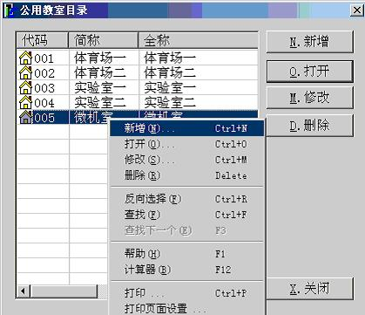Open 计算器 F12 menu entry
This screenshot has width=365, height=315.
click(186, 270)
